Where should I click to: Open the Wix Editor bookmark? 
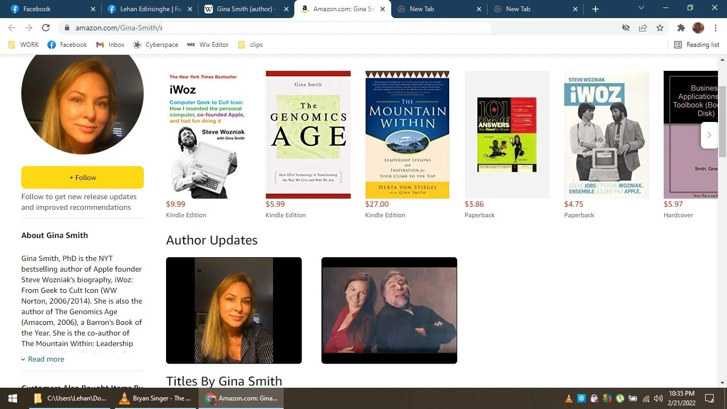click(208, 45)
